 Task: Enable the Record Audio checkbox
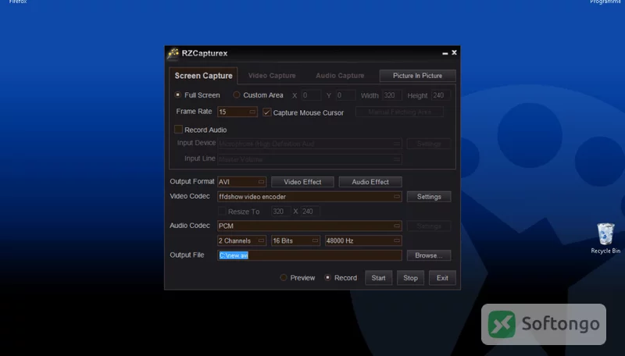point(178,129)
